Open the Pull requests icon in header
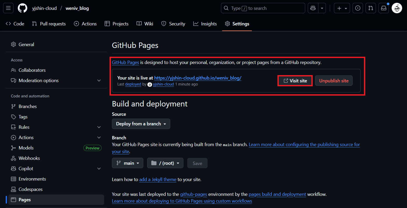Image resolution: width=407 pixels, height=208 pixels. (x=371, y=8)
